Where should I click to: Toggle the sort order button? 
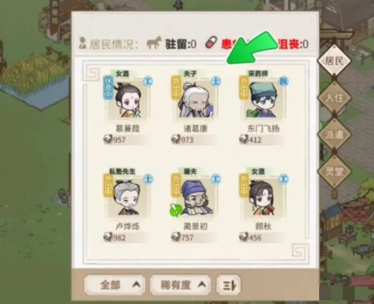pos(229,285)
